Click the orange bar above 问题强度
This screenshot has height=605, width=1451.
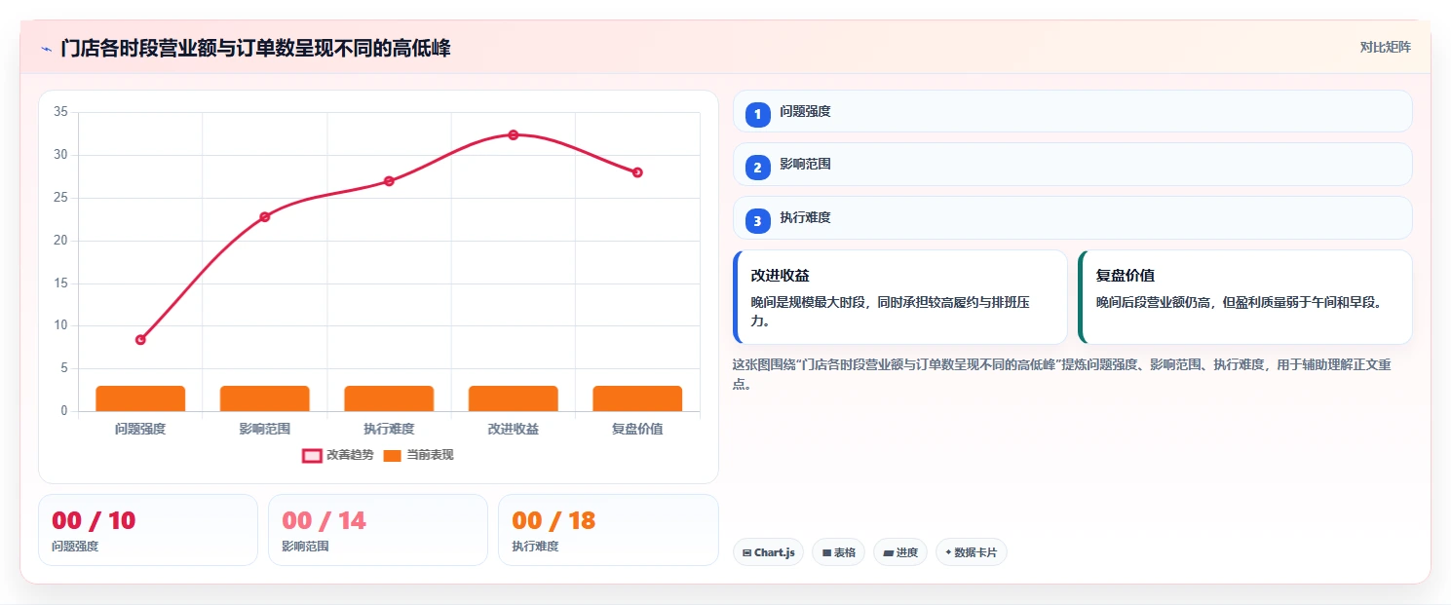click(140, 398)
